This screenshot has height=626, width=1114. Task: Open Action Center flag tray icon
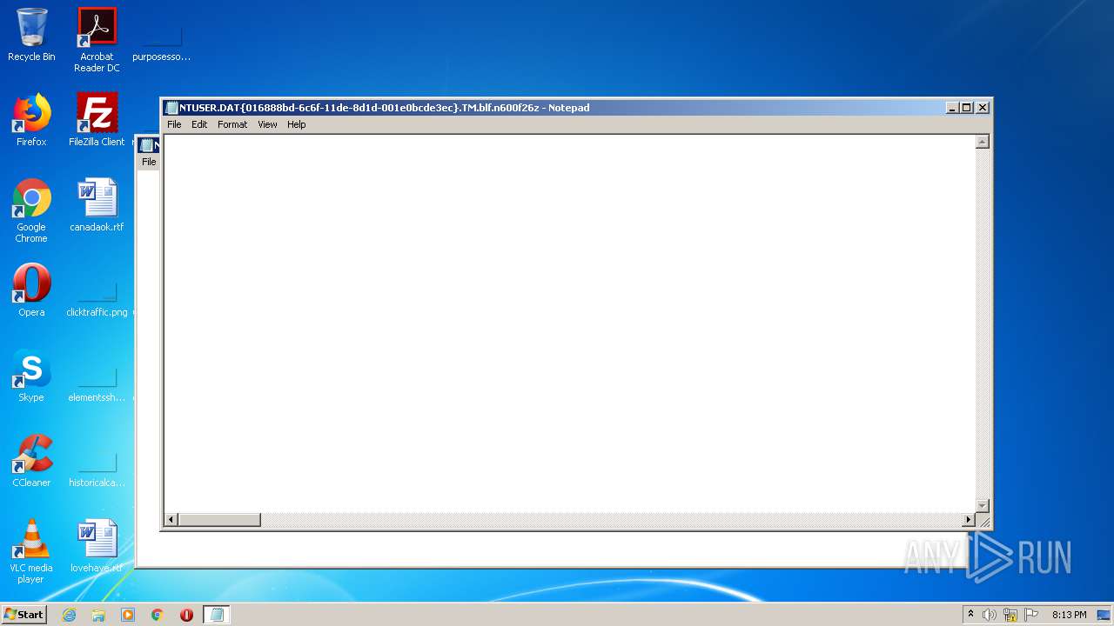(1031, 615)
